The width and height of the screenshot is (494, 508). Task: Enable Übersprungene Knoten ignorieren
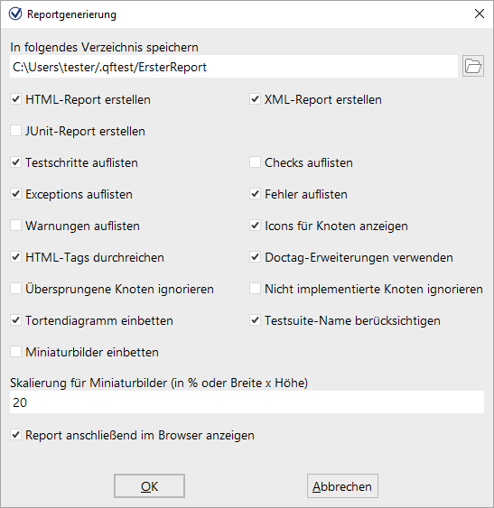tap(15, 289)
